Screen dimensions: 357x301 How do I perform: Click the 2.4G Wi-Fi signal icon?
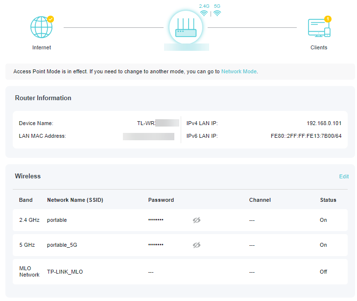pyautogui.click(x=204, y=13)
